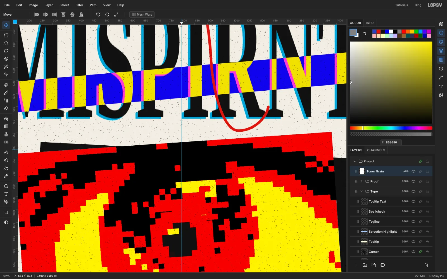Switch to the Info tab
This screenshot has height=279, width=447.
coord(370,23)
